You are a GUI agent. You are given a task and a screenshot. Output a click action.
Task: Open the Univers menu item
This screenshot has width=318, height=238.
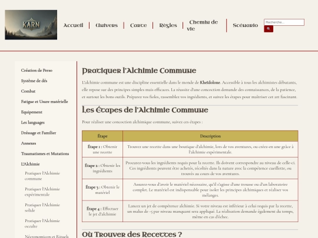tap(107, 25)
